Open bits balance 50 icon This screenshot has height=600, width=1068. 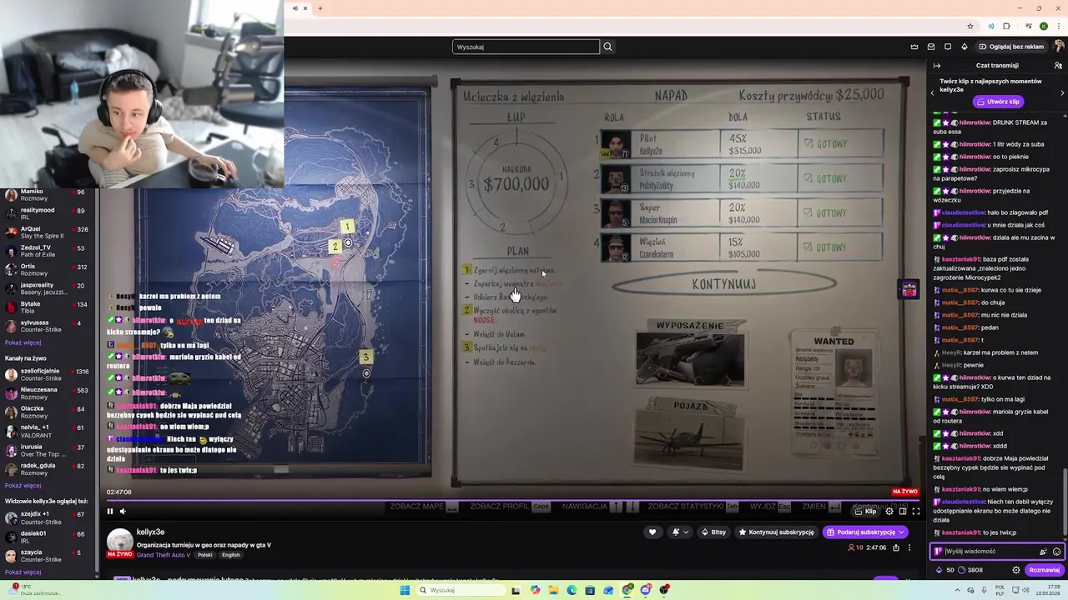pyautogui.click(x=945, y=570)
